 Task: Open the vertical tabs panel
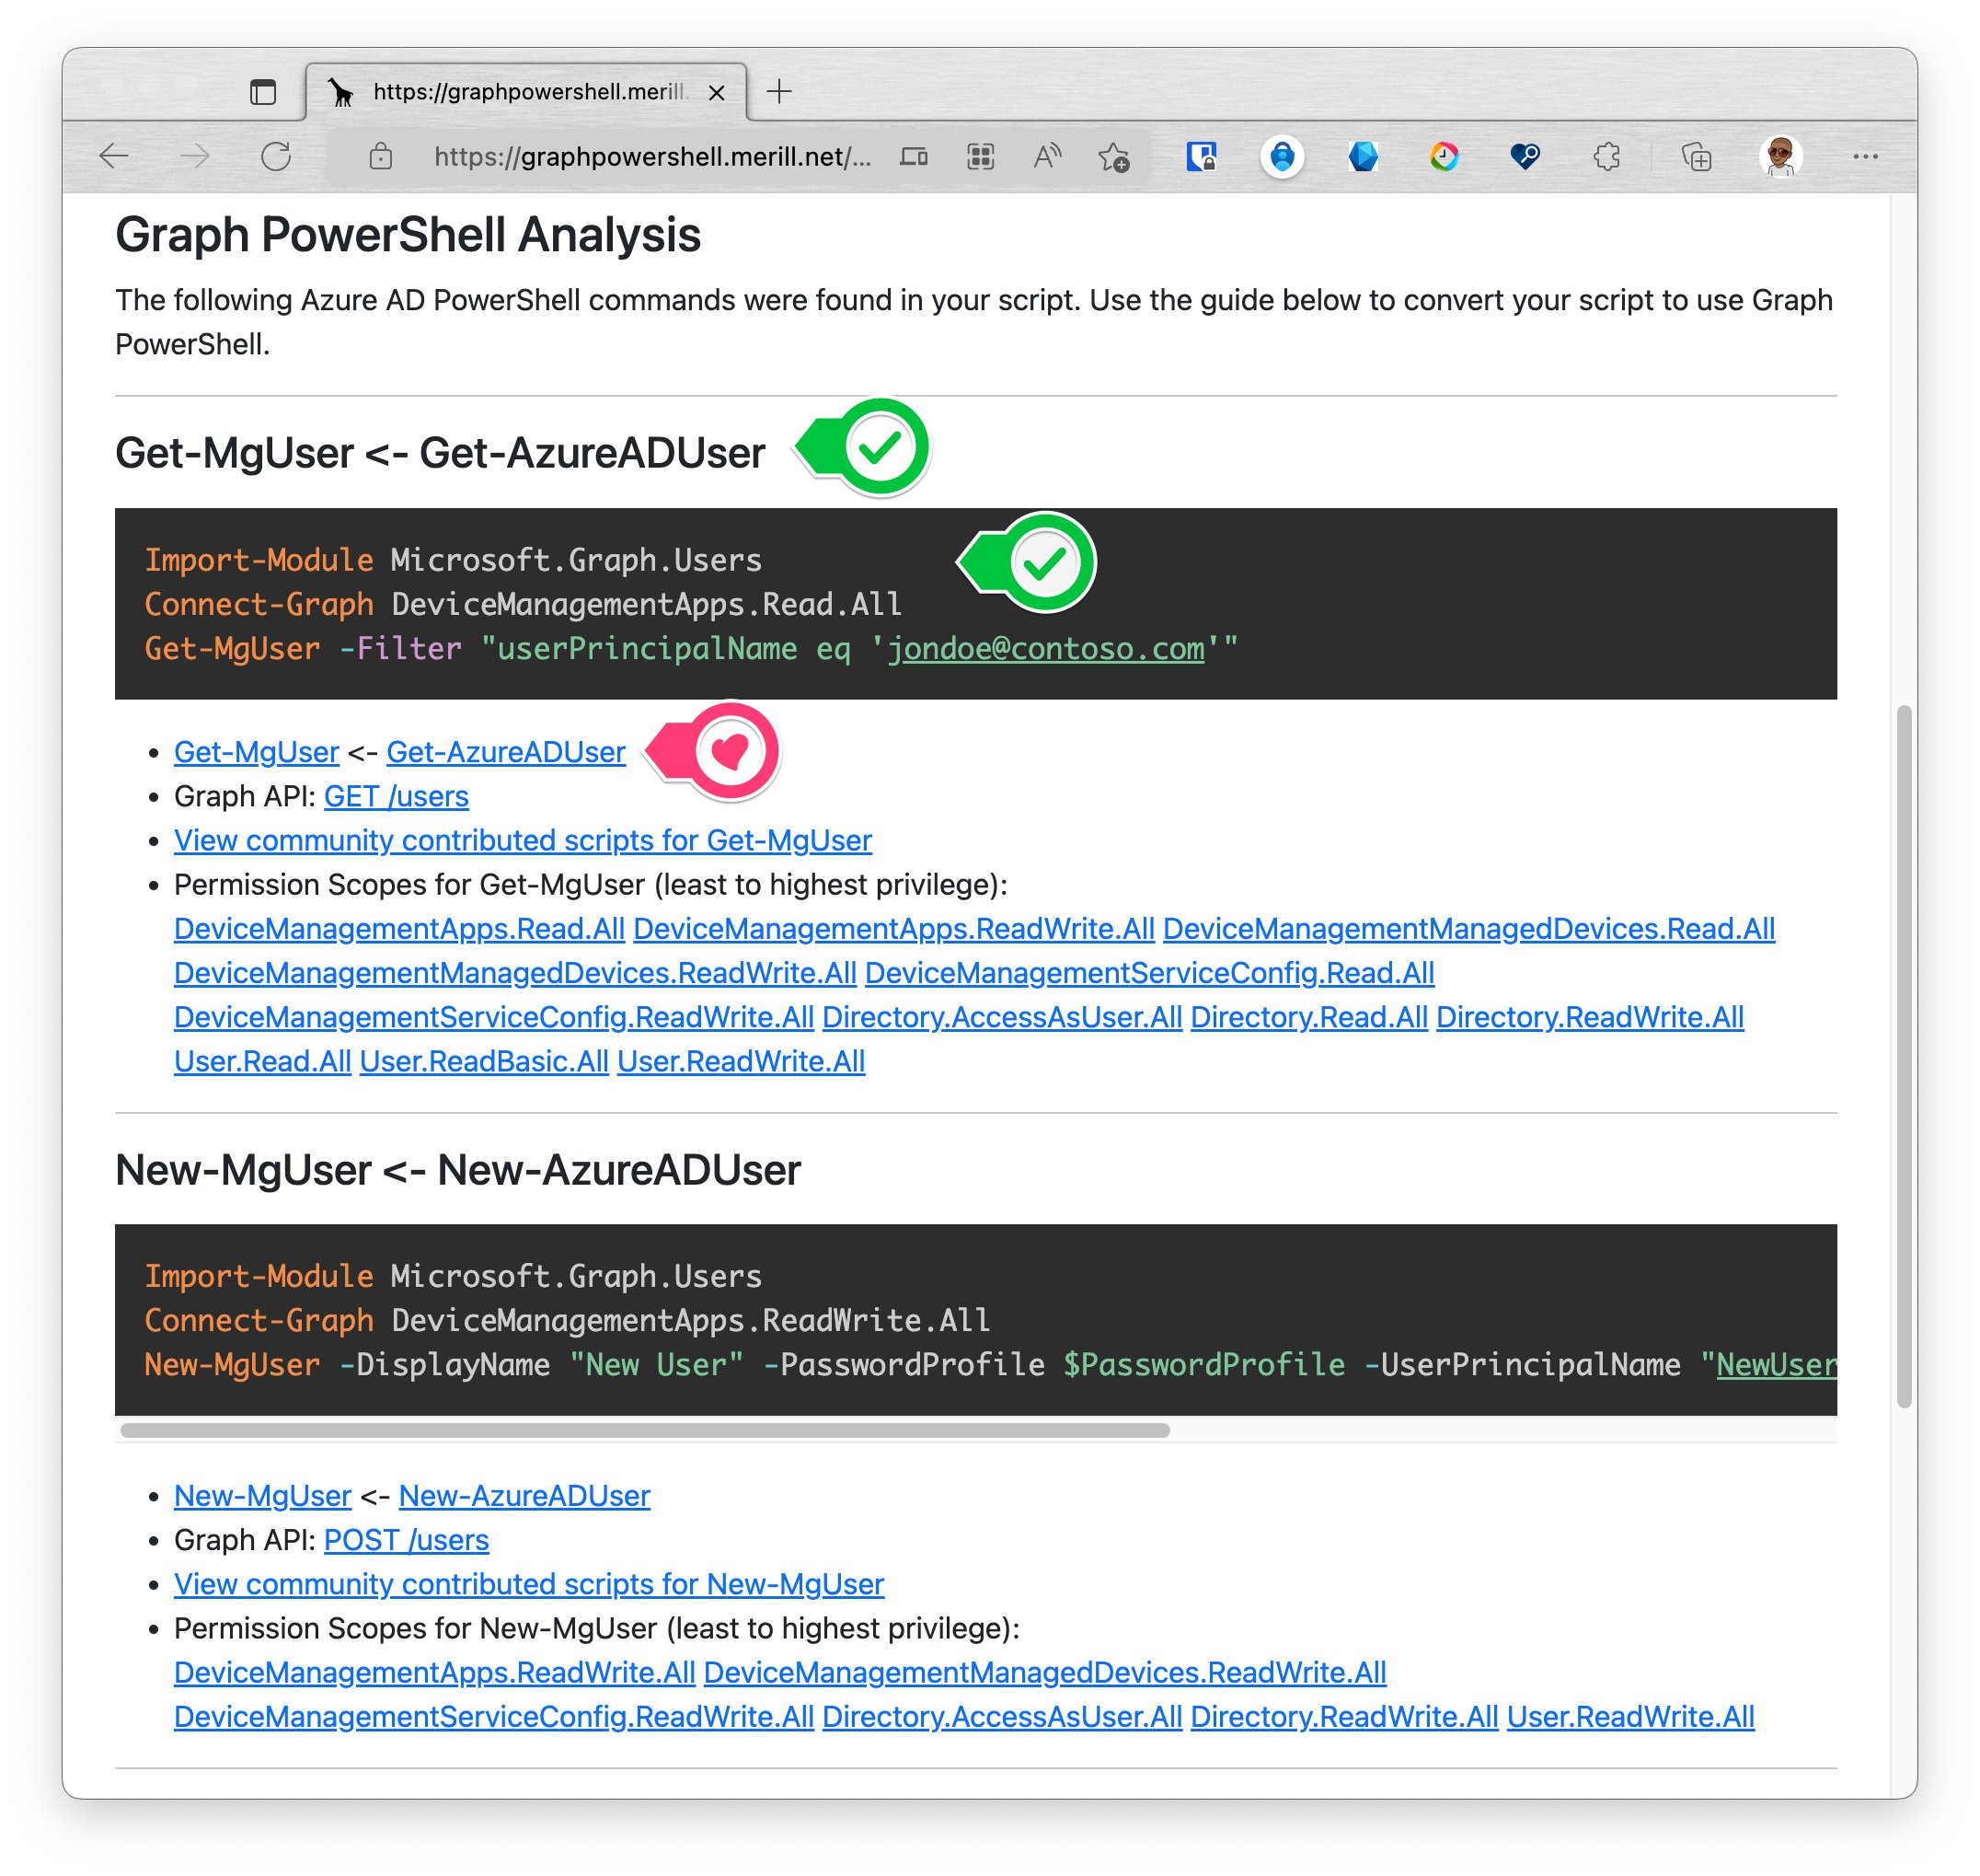tap(263, 92)
